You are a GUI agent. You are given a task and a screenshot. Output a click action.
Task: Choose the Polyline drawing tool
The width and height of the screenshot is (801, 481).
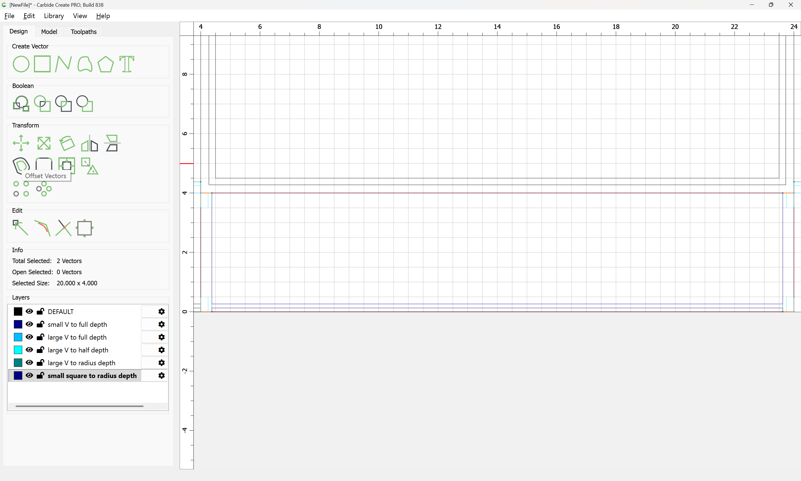coord(63,64)
